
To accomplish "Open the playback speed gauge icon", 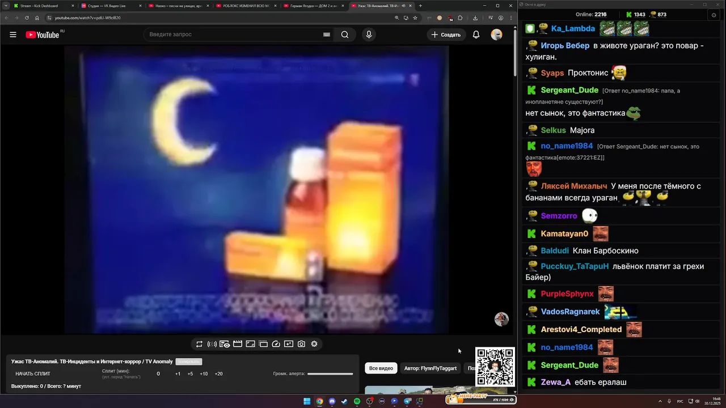I will click(x=276, y=344).
